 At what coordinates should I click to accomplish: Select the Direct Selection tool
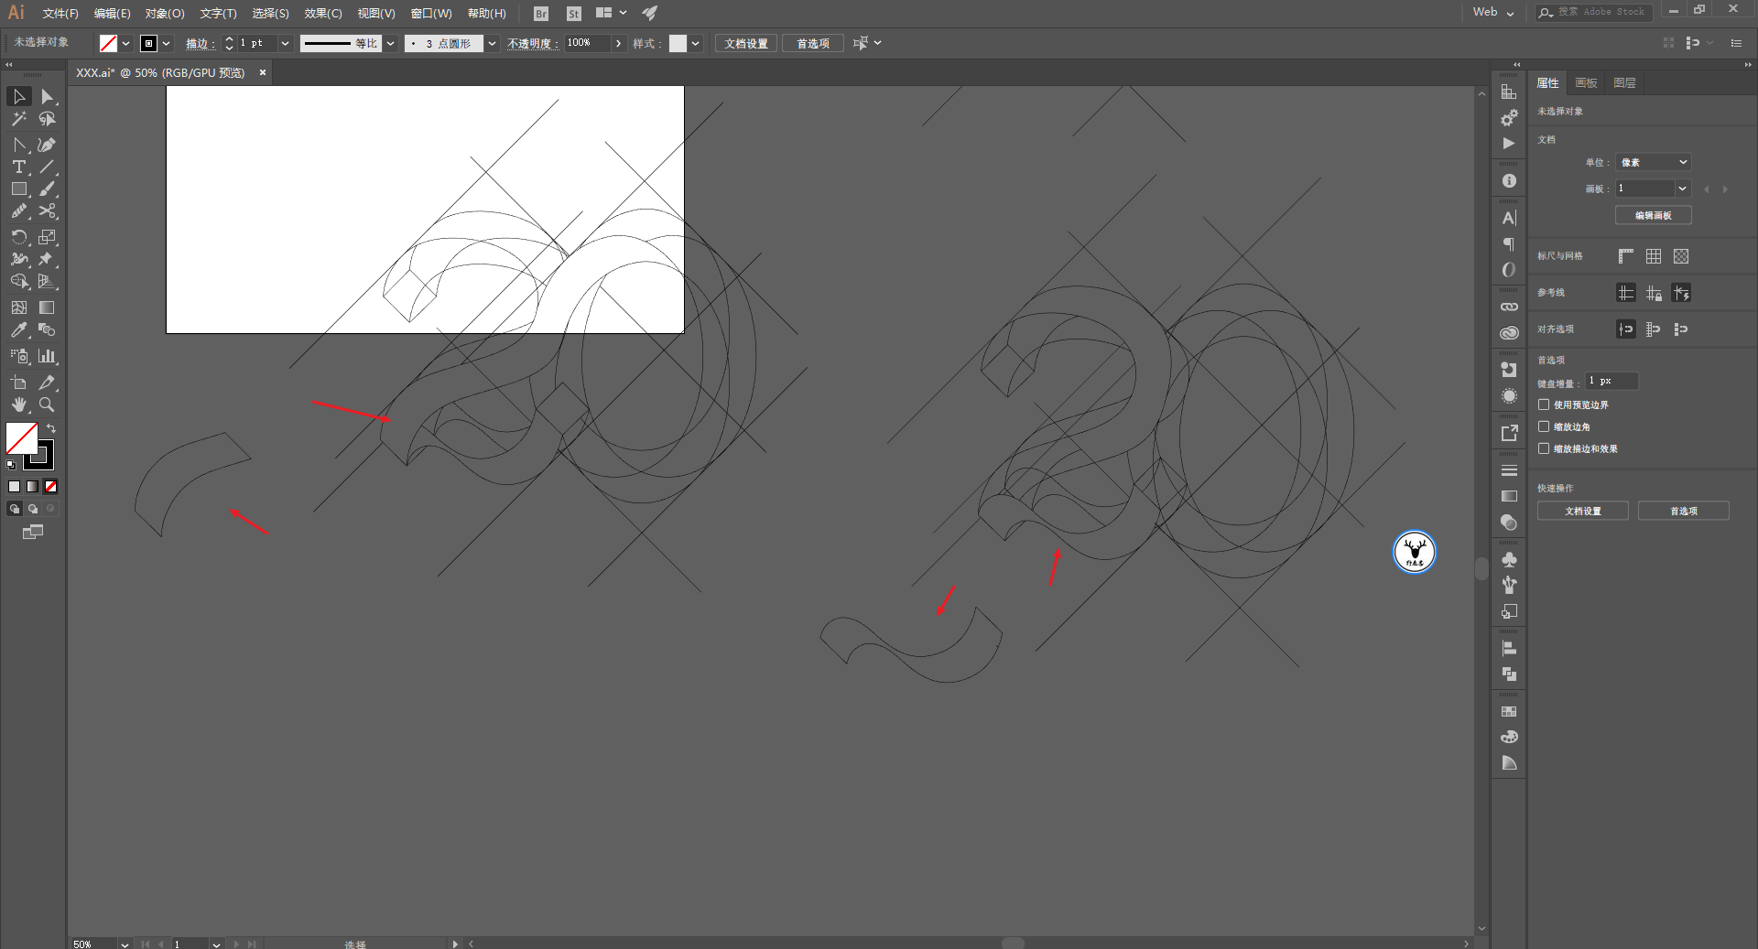48,96
